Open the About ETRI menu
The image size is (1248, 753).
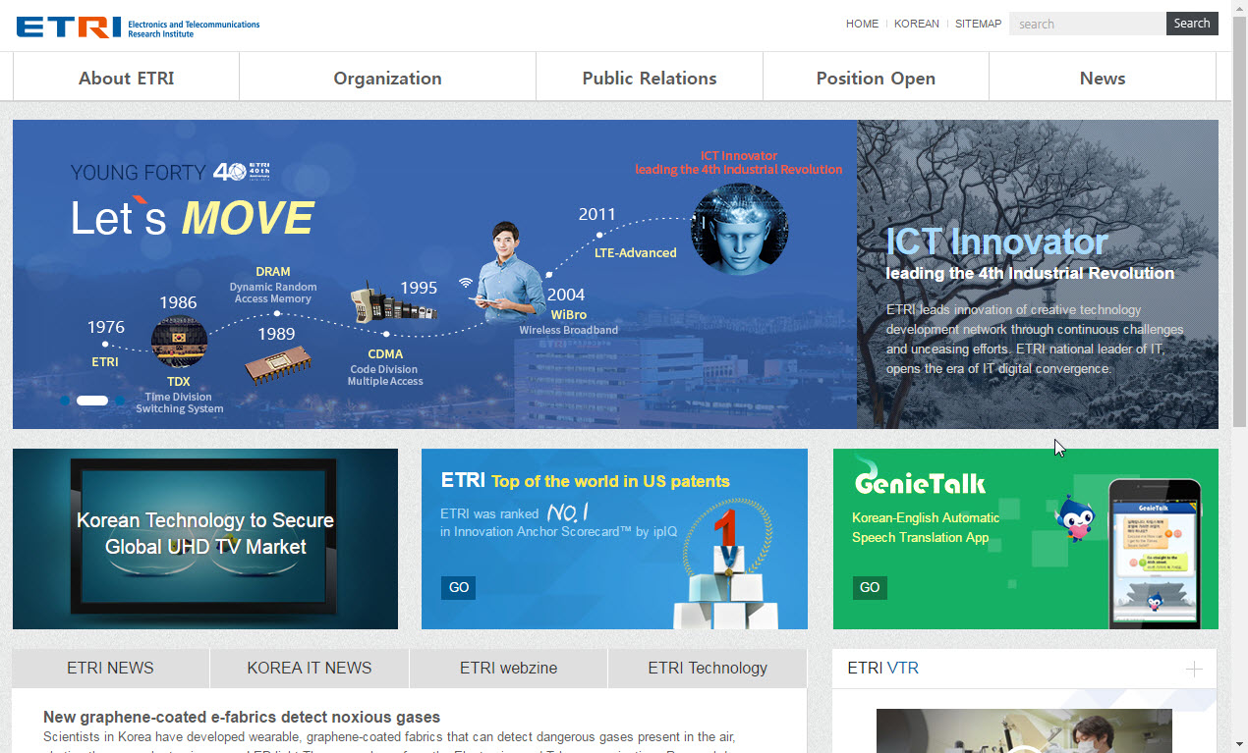point(126,79)
